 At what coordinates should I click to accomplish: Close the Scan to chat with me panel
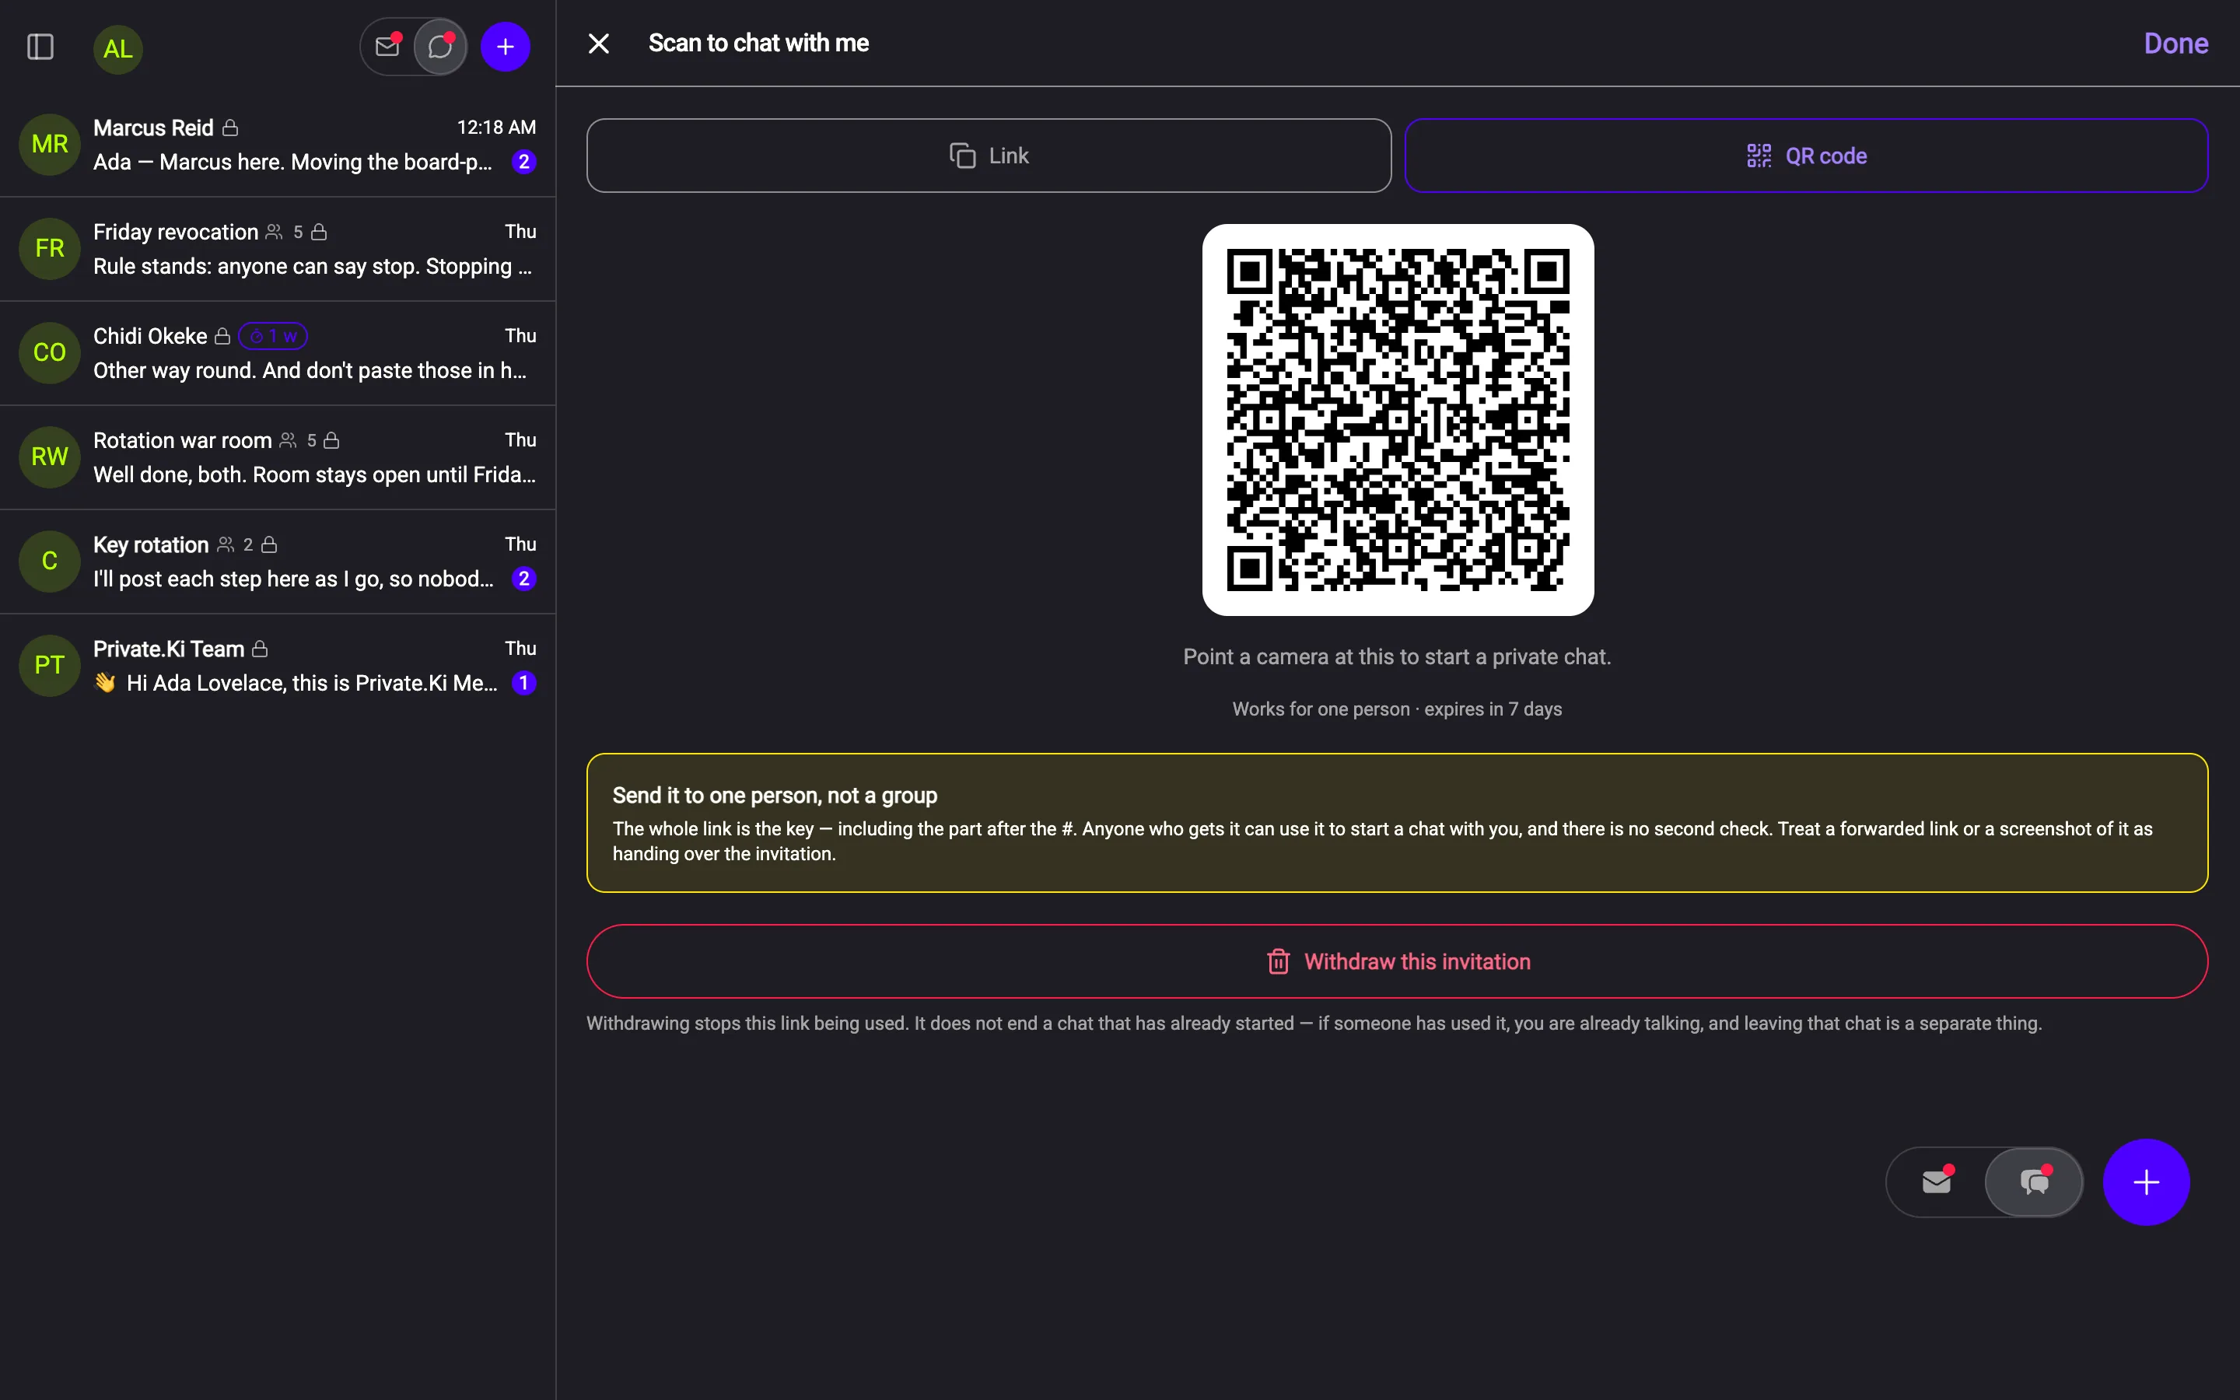[599, 44]
